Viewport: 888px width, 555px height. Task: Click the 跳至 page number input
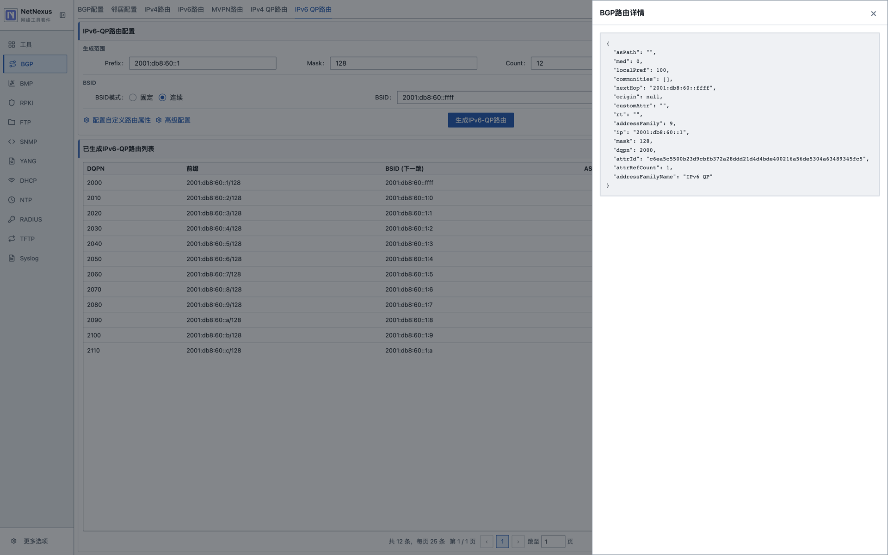click(x=553, y=542)
